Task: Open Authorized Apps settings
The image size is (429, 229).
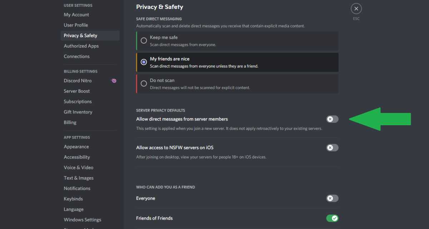Action: coord(81,46)
